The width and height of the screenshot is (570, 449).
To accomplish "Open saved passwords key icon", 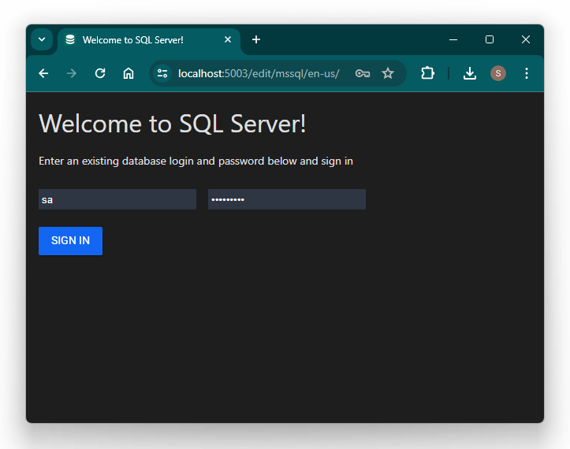I will tap(363, 73).
